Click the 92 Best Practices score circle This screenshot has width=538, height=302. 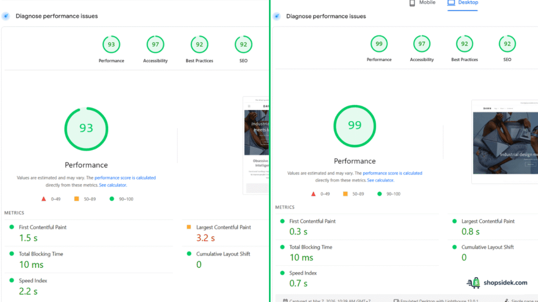(x=464, y=44)
